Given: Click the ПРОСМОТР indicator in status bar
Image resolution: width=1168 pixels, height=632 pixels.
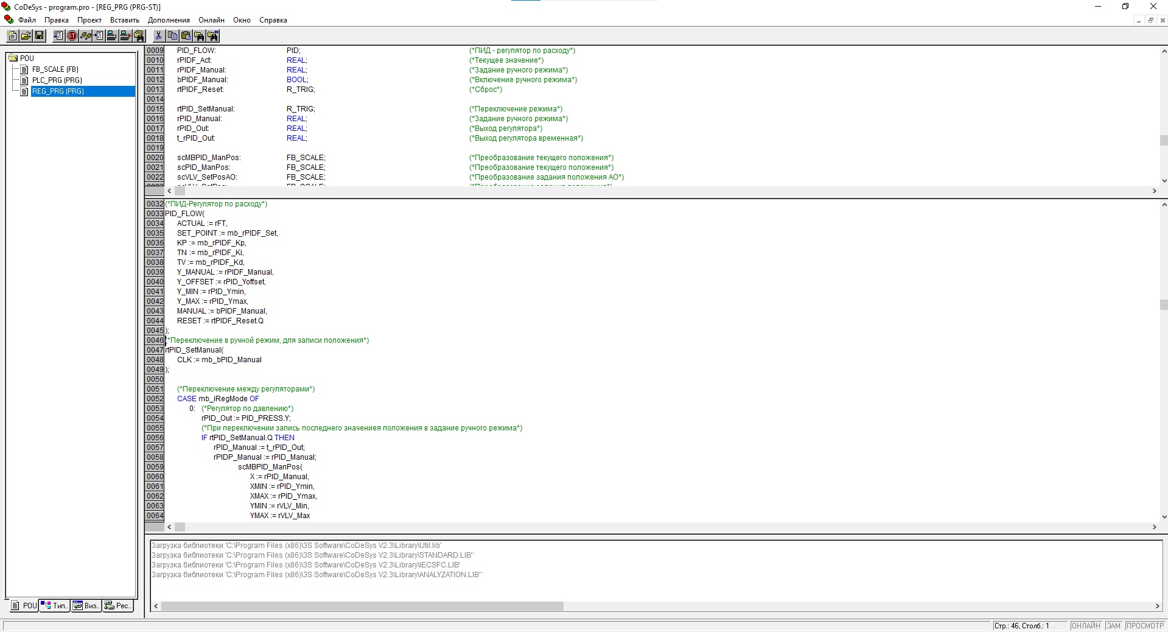Looking at the screenshot, I should pyautogui.click(x=1145, y=626).
